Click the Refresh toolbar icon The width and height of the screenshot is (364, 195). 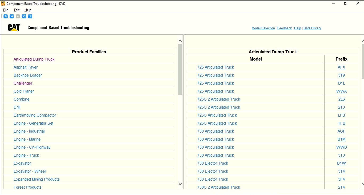(x=24, y=16)
